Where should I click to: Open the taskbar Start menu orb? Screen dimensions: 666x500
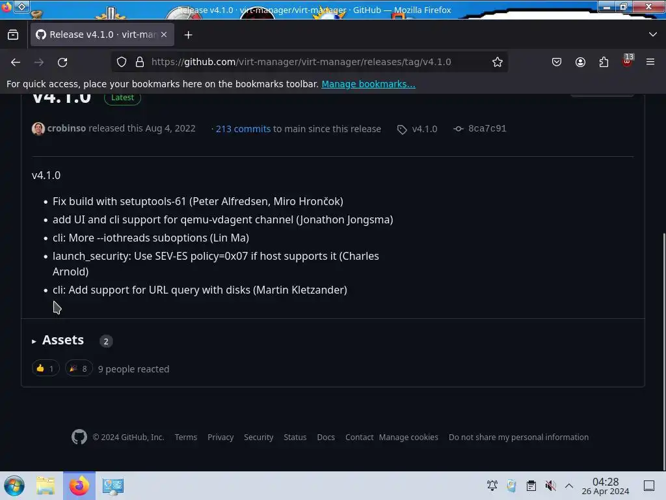pyautogui.click(x=14, y=486)
